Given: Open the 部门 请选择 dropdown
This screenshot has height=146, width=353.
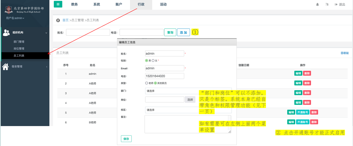Looking at the screenshot, I should coord(188,91).
